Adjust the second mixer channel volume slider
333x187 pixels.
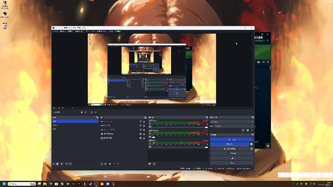pos(180,137)
